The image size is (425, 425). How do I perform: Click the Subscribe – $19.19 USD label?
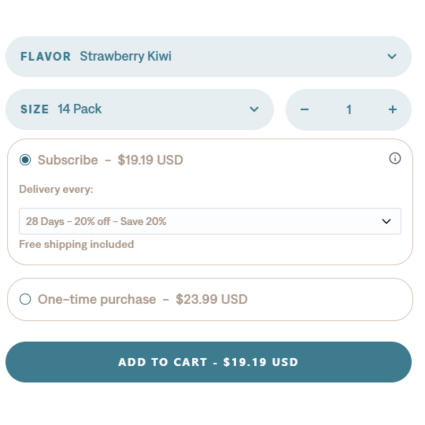pos(110,160)
